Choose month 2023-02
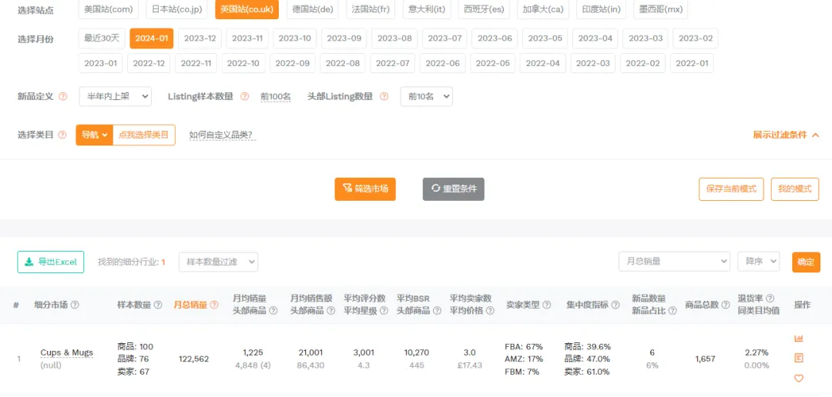The height and width of the screenshot is (397, 832). click(x=695, y=38)
